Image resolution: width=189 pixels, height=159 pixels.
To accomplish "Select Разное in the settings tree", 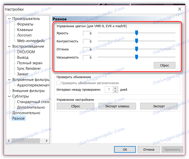I will pyautogui.click(x=18, y=118).
